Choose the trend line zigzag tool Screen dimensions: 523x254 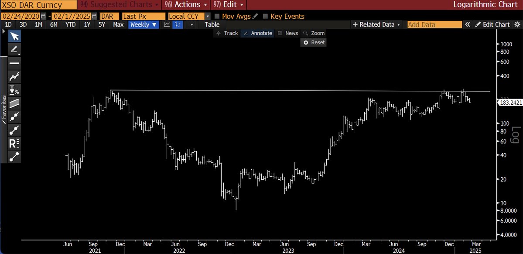coord(14,77)
